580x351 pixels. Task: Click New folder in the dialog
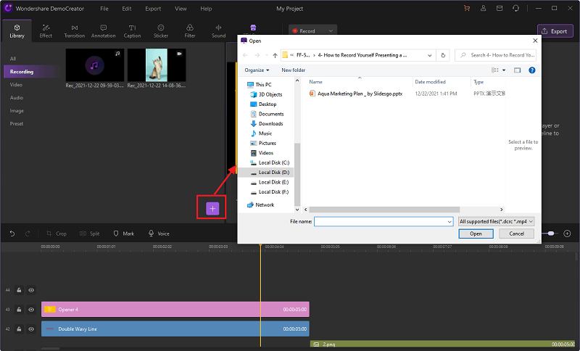pos(294,70)
